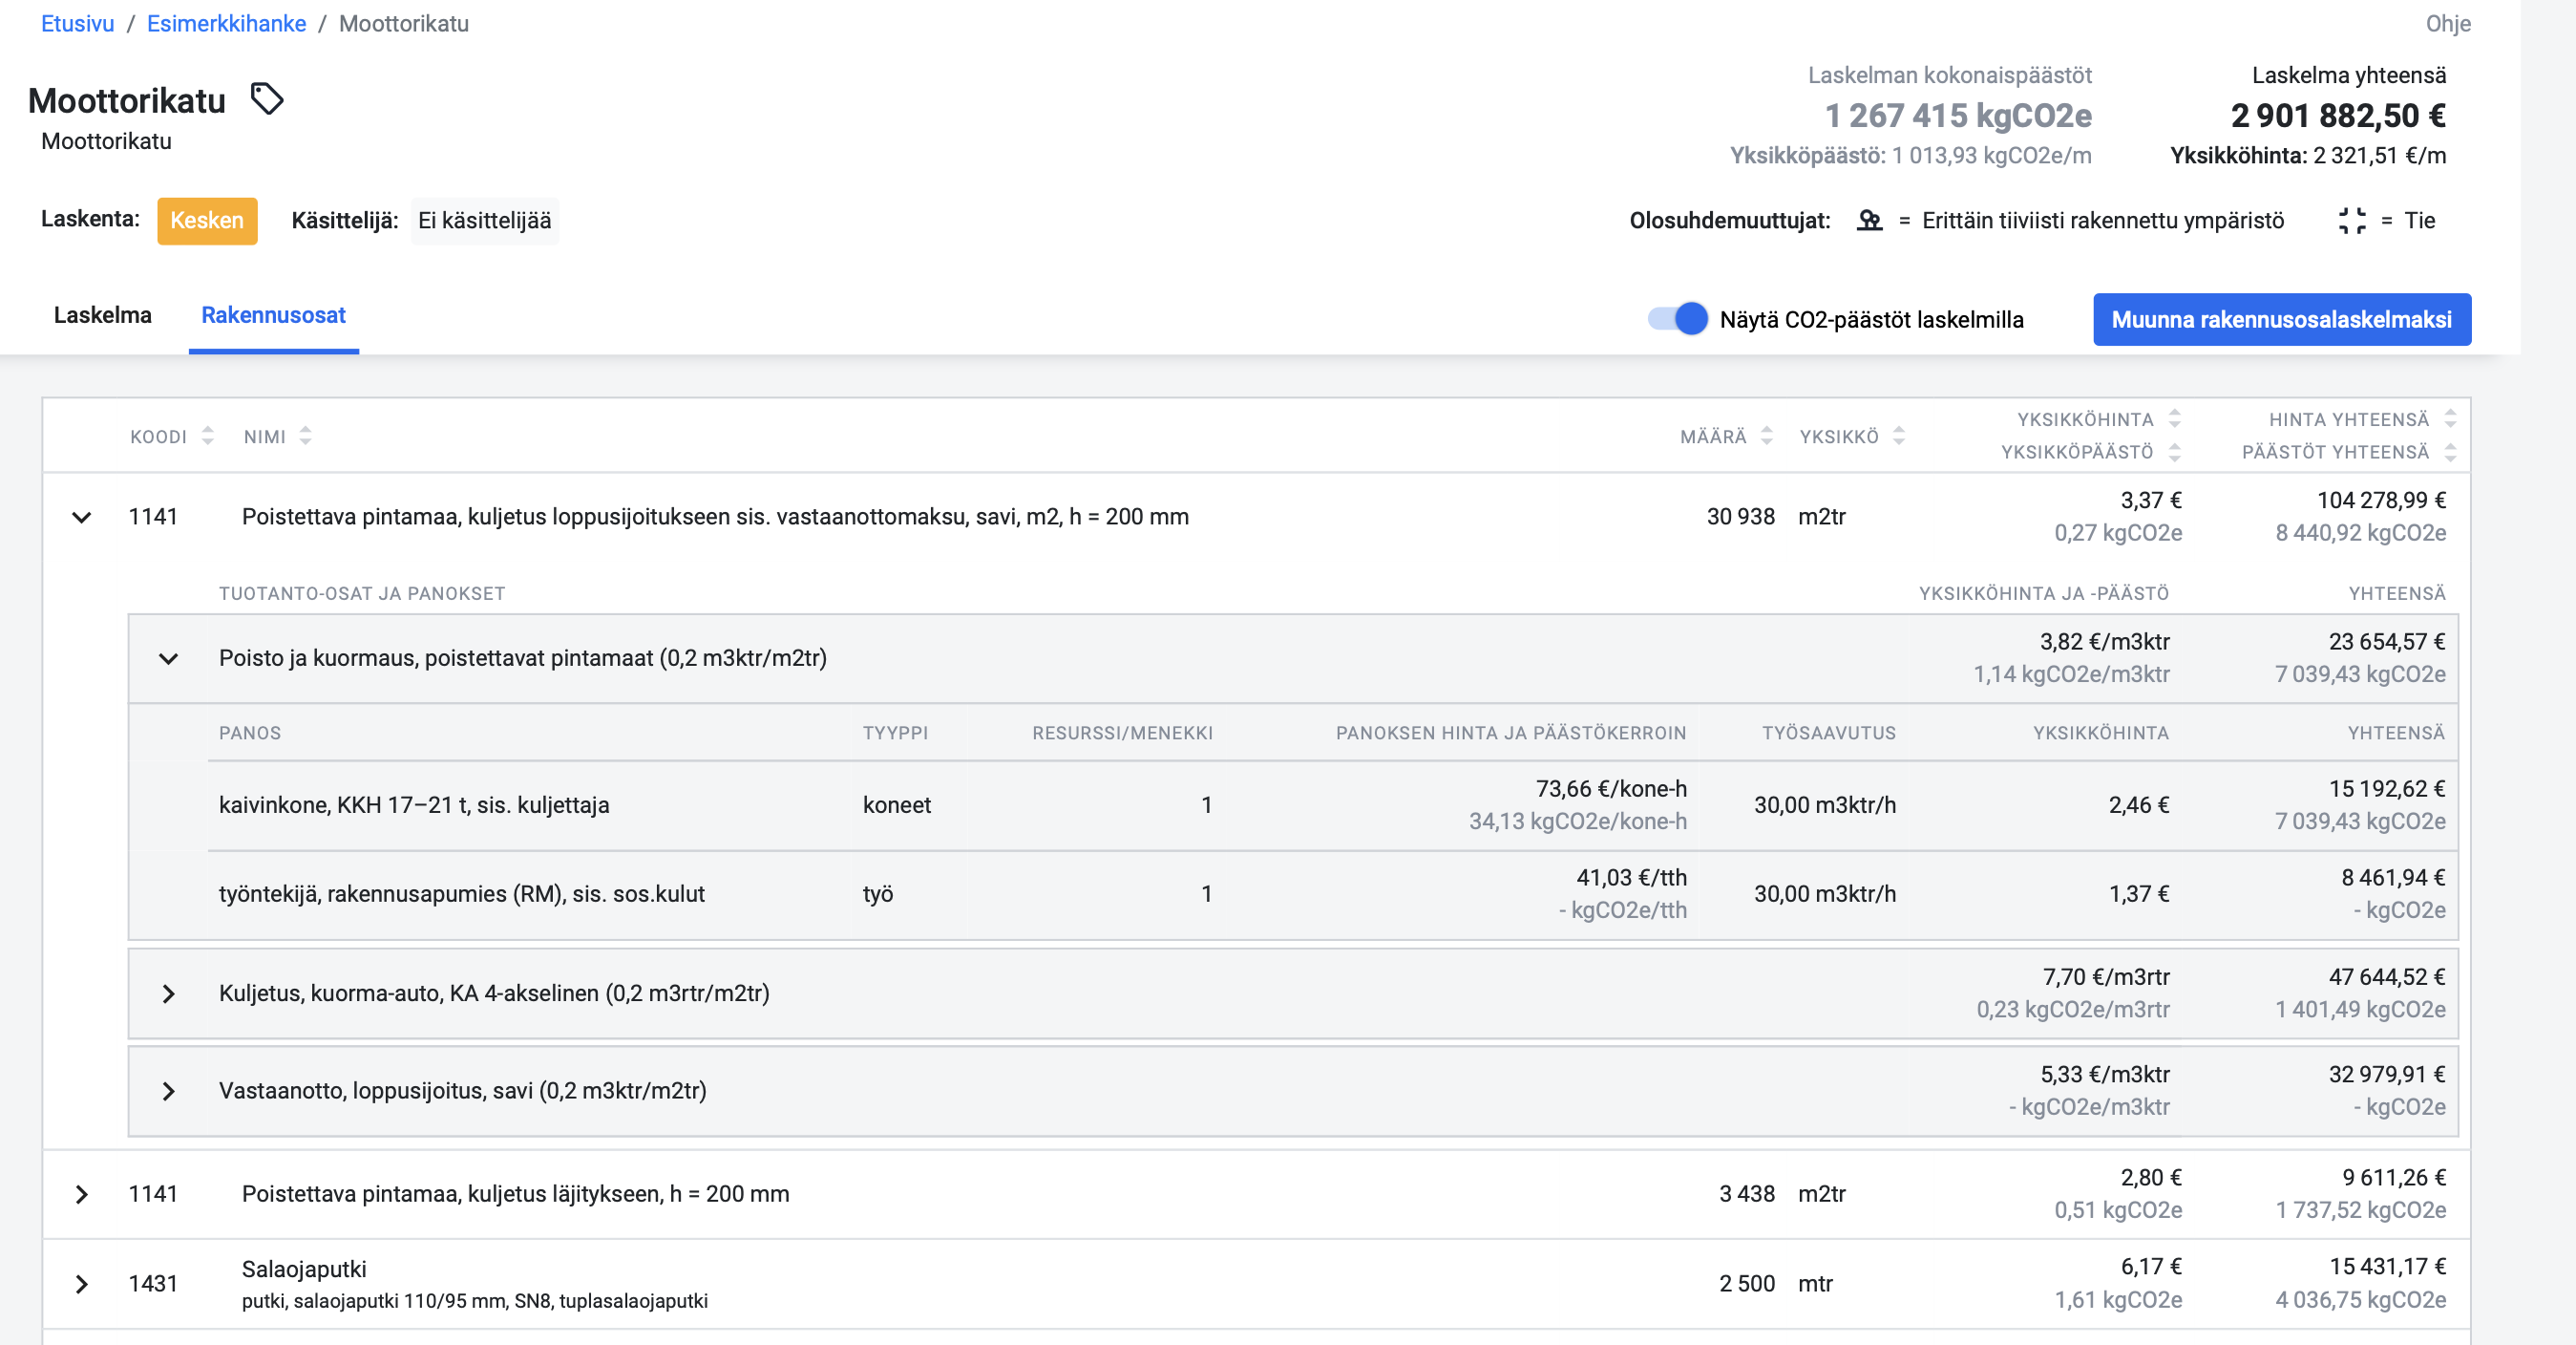2576x1345 pixels.
Task: Click 47 644,52 € Kuljetus total
Action: point(2387,976)
